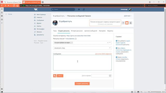Image resolution: width=166 pixels, height=93 pixels.
Task: Click the browser address bar URL
Action: click(37, 5)
